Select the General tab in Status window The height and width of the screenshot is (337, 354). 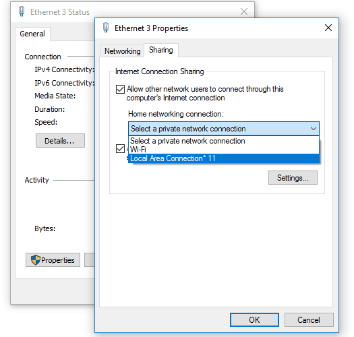point(32,34)
